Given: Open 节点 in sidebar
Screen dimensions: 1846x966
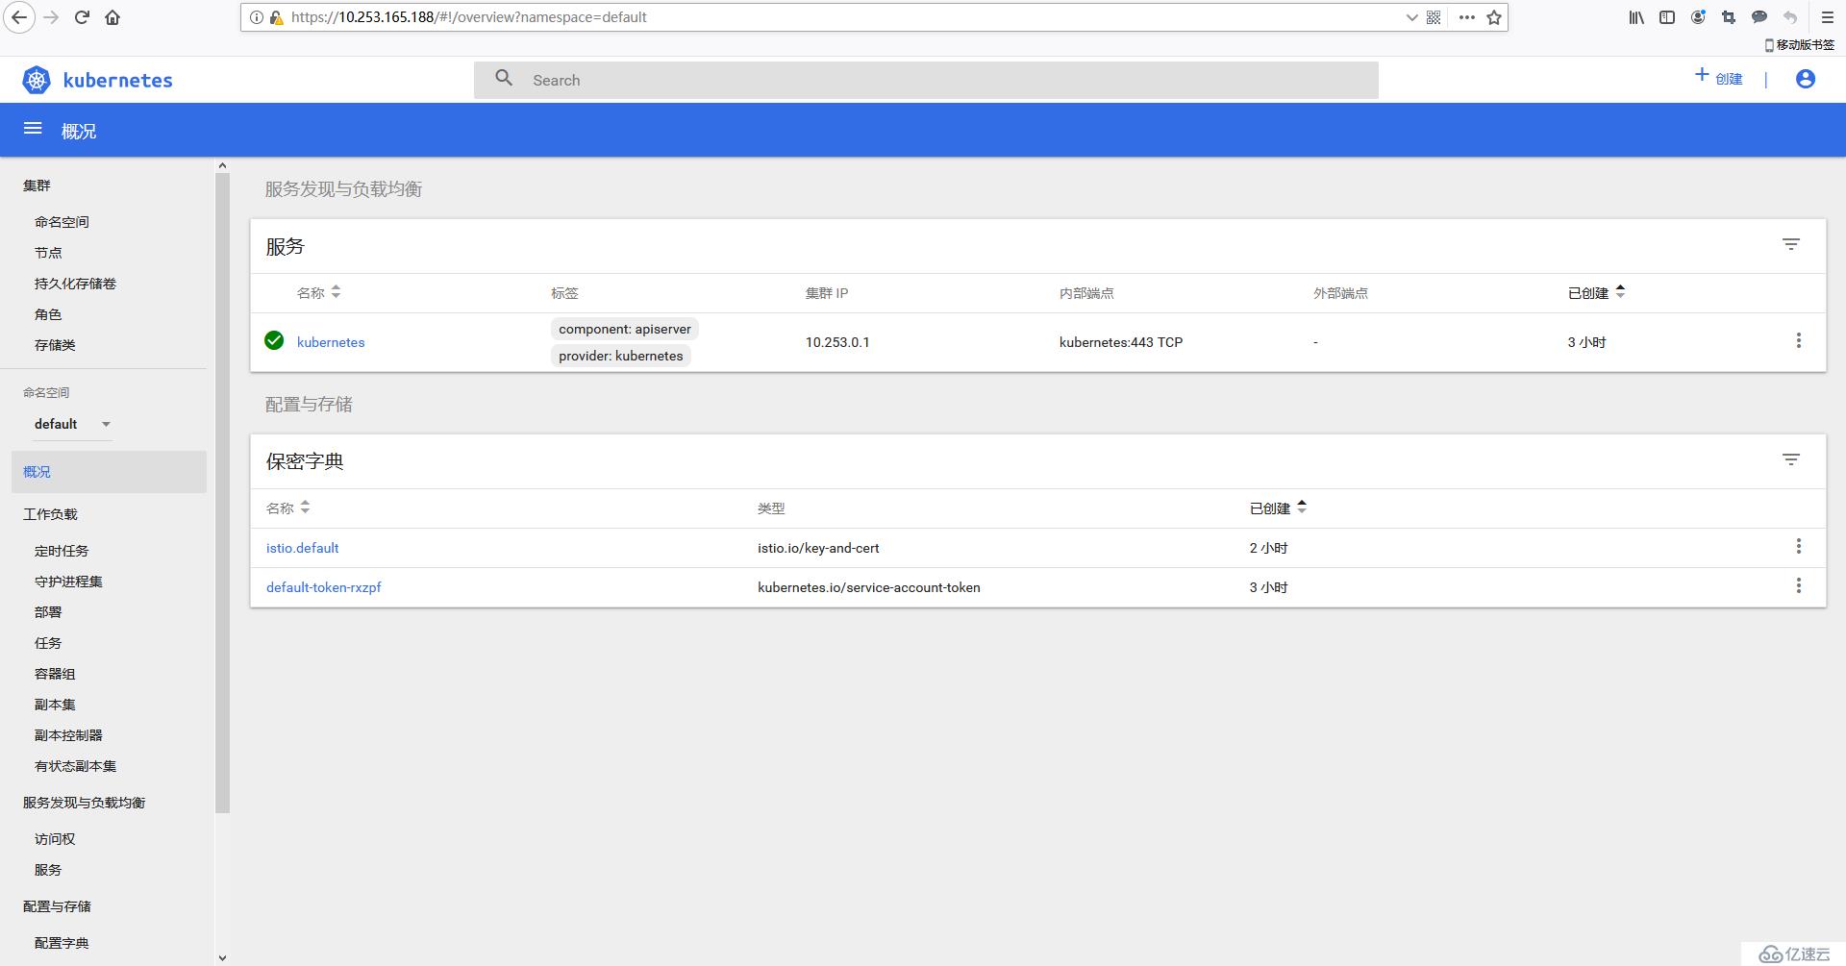Looking at the screenshot, I should [48, 253].
